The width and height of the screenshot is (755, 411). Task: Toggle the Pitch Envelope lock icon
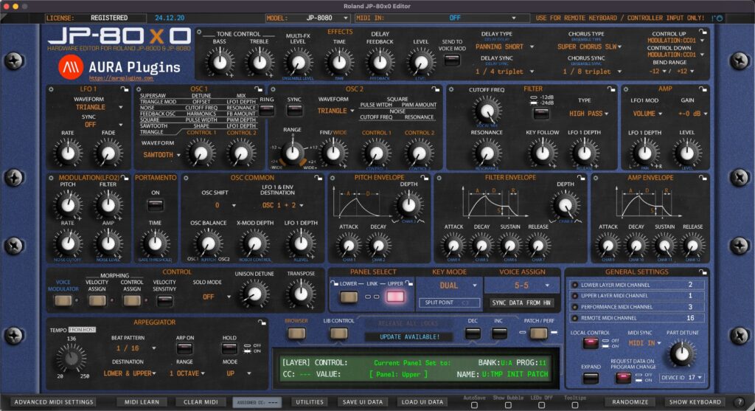pyautogui.click(x=424, y=178)
